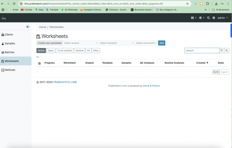View site information icon in address bar
232x148 pixels.
(x=21, y=4)
